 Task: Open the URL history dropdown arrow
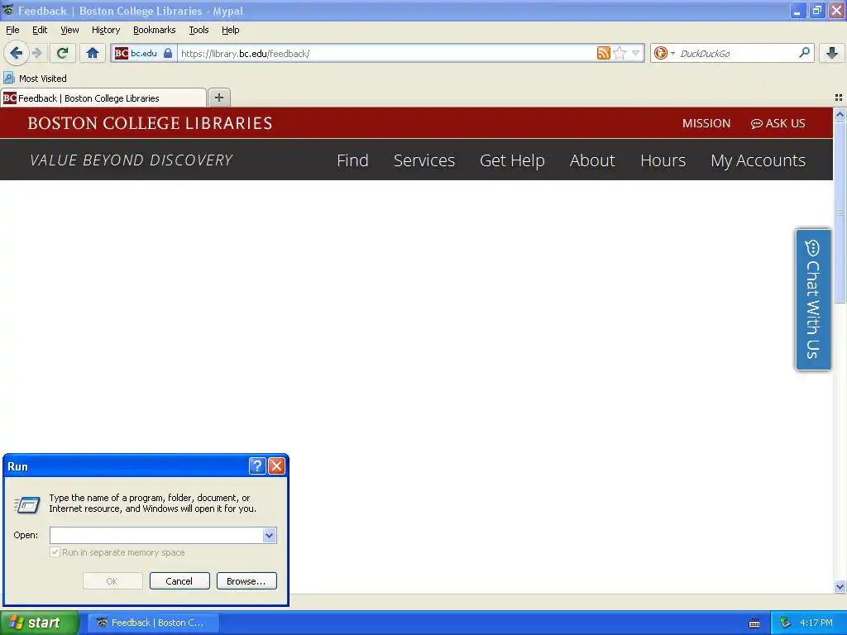pyautogui.click(x=636, y=53)
